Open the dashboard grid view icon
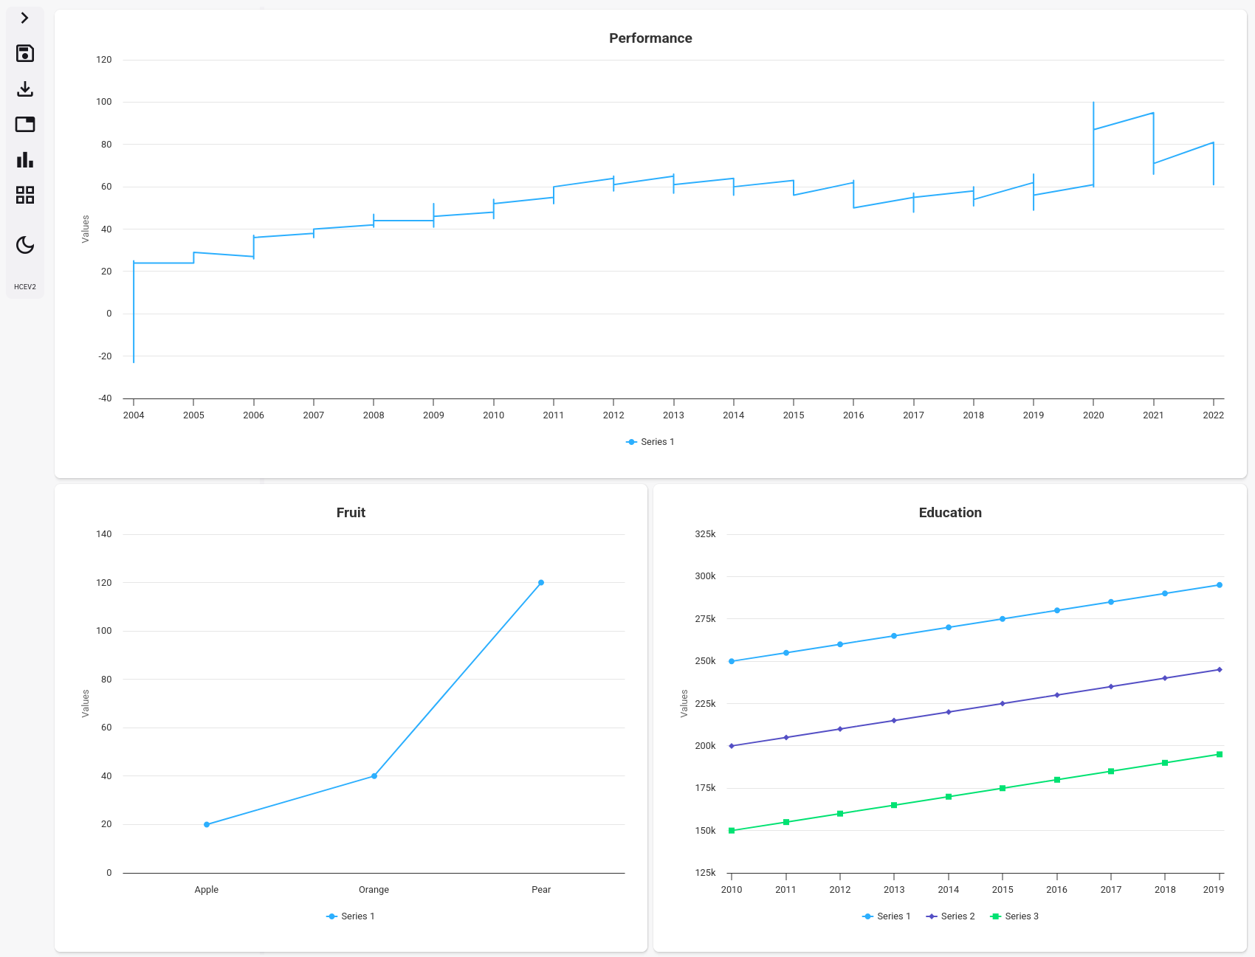The width and height of the screenshot is (1255, 957). pos(25,195)
